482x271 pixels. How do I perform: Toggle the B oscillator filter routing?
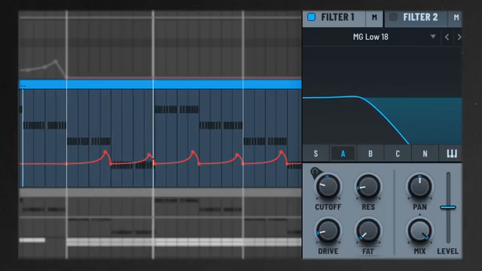click(x=370, y=154)
